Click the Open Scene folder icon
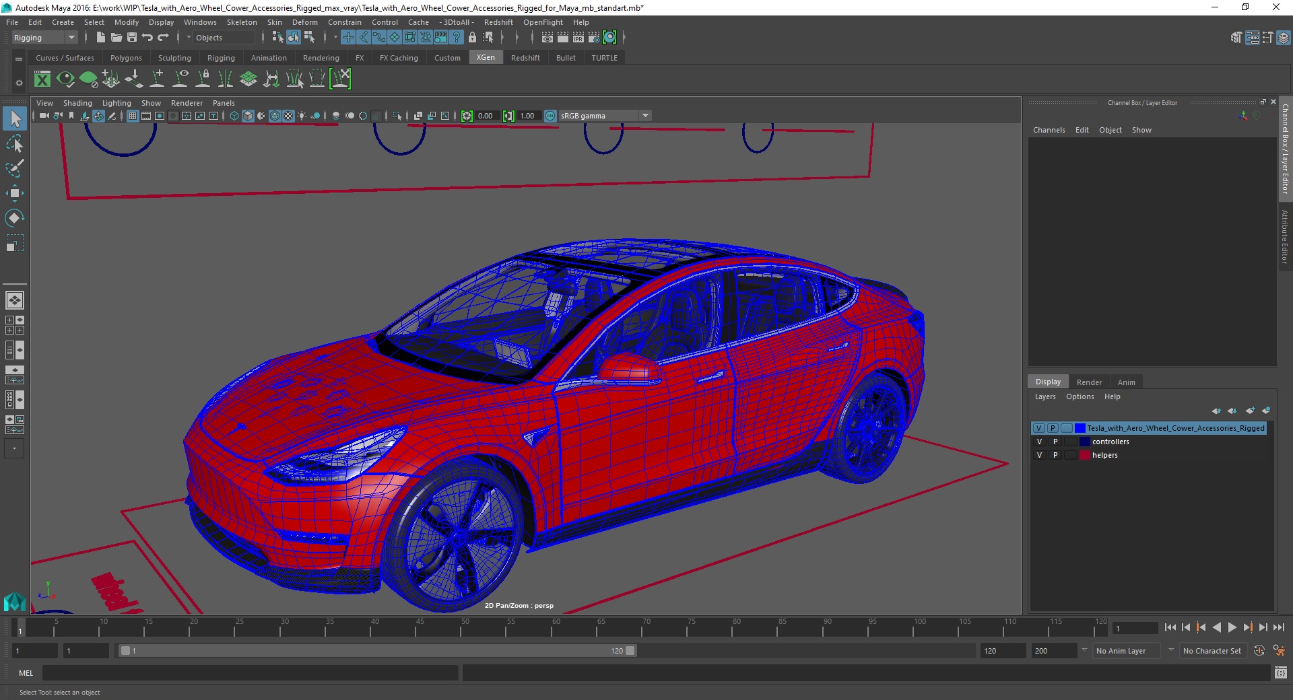The width and height of the screenshot is (1293, 700). tap(117, 38)
